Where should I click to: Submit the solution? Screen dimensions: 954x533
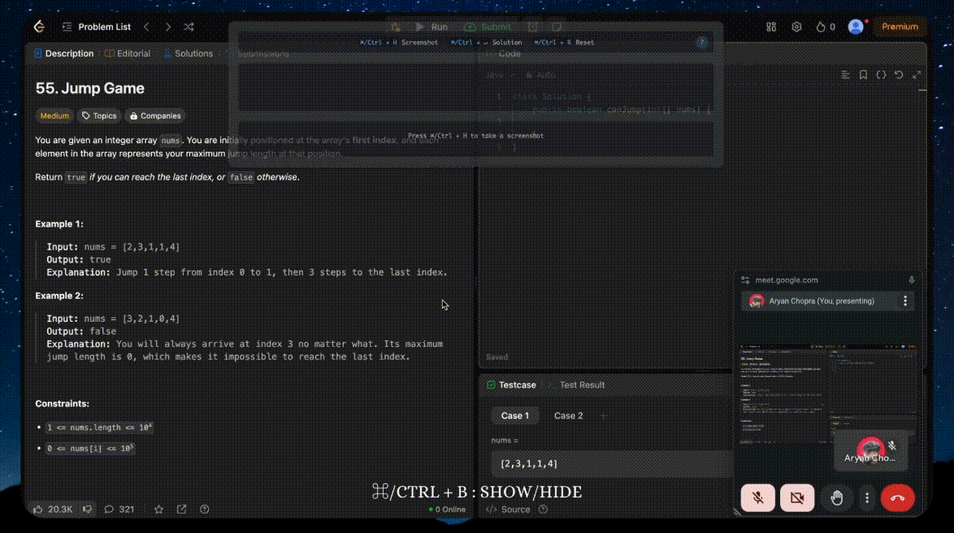click(488, 27)
